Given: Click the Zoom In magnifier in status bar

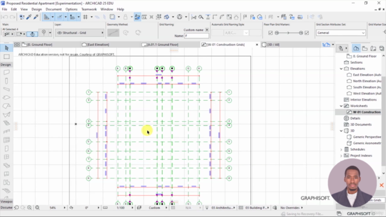Looking at the screenshot, I should pos(30,207).
